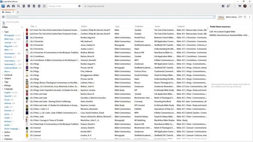Image resolution: width=253 pixels, height=142 pixels.
Task: Click cover of 1 & 2 Corinthians by Barton
Action: [x=27, y=56]
